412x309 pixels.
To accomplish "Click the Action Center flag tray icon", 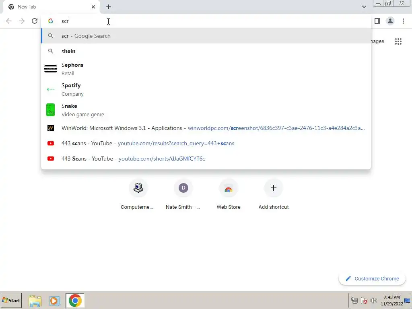I will 364,301.
